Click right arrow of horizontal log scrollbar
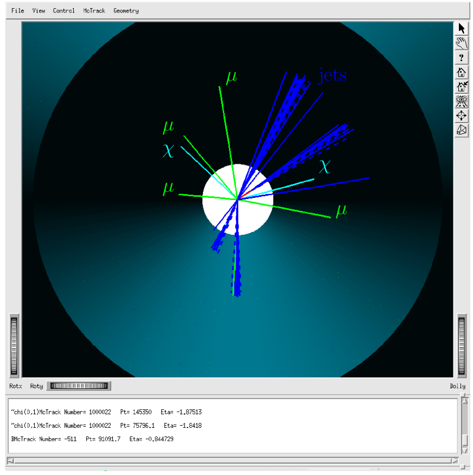The image size is (473, 475). (x=454, y=461)
